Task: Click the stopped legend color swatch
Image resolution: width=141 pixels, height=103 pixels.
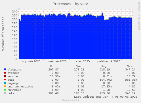Action: click(x=5, y=73)
